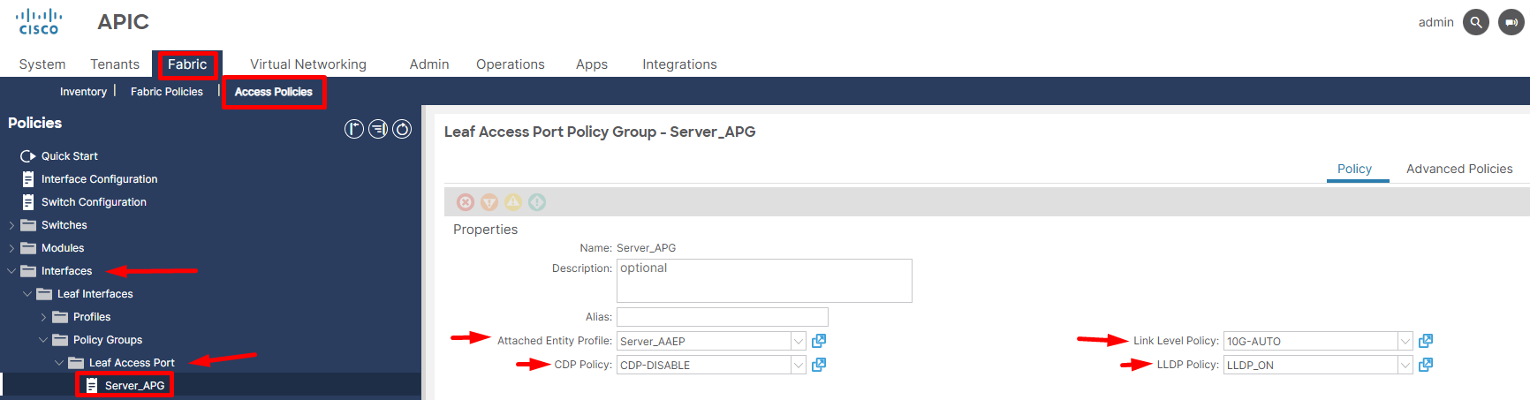Open Attached Entity Profile dropdown arrow
The image size is (1530, 400).
coord(799,341)
